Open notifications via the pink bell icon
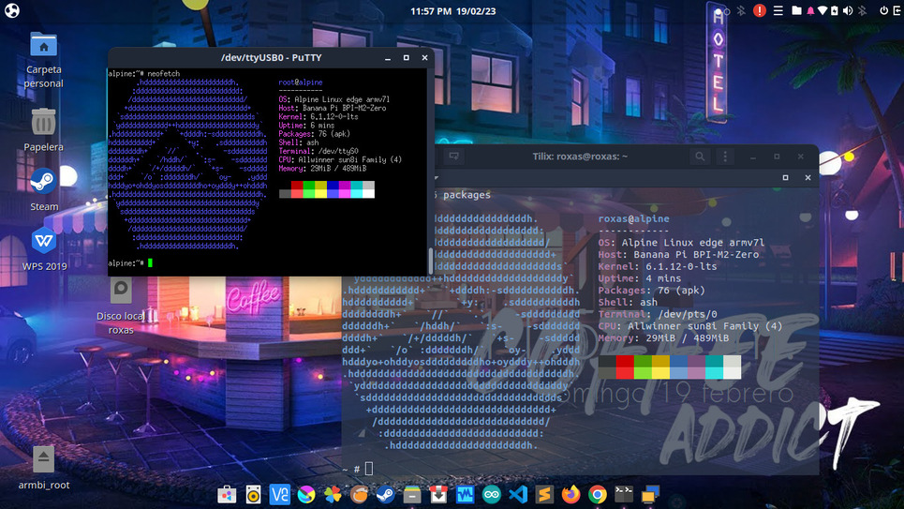 click(x=810, y=10)
